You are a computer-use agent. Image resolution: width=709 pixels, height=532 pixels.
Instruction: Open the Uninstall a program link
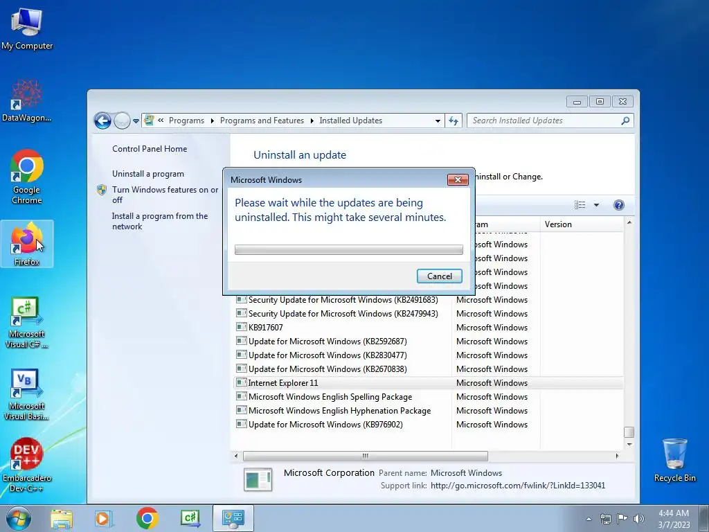(148, 174)
